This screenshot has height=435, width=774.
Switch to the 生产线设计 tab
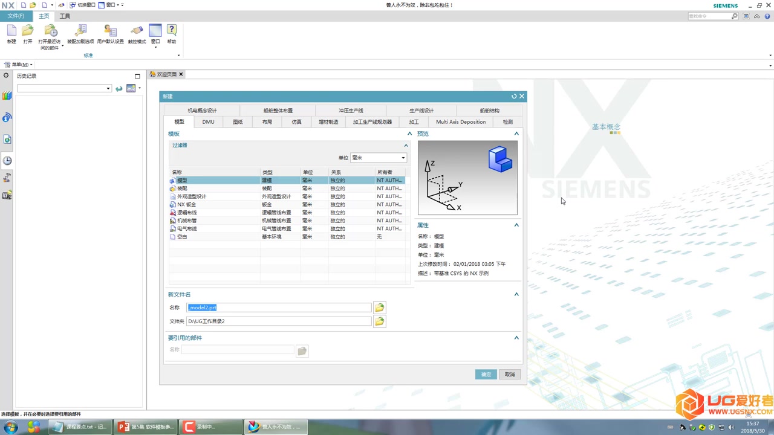pyautogui.click(x=421, y=111)
